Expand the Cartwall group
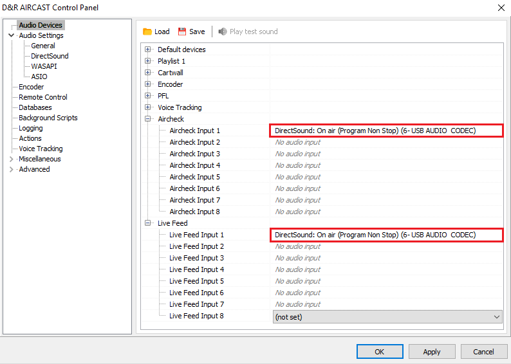511x364 pixels. point(148,73)
